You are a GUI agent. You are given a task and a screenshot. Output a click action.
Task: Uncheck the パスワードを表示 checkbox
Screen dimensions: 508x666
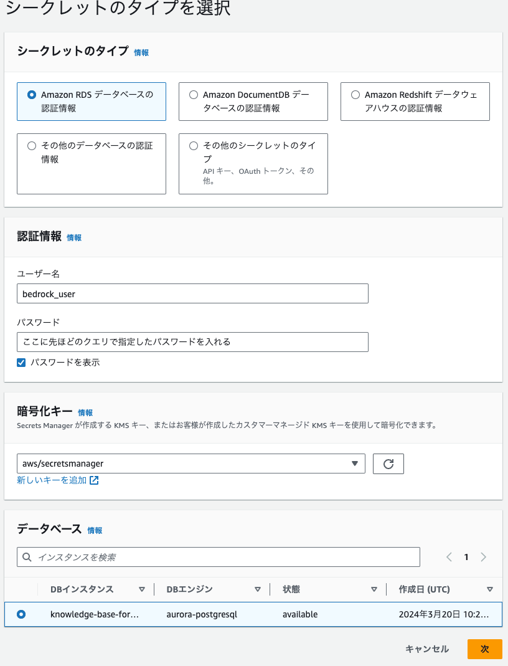click(21, 363)
